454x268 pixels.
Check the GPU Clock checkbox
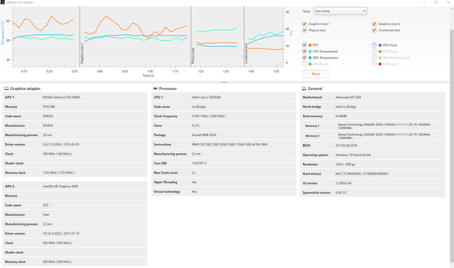point(375,52)
